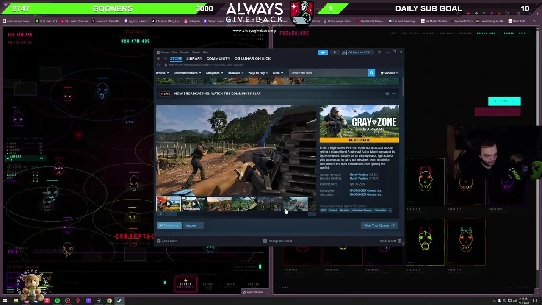Click the Ignore button
Screen dimensions: 542x305
pos(191,225)
